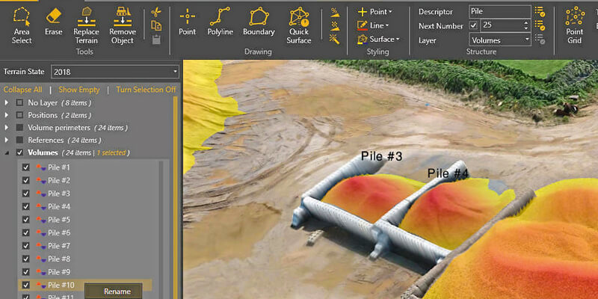Toggle the Volumes layer checkbox
Screen dimensions: 598x299
(x=19, y=152)
